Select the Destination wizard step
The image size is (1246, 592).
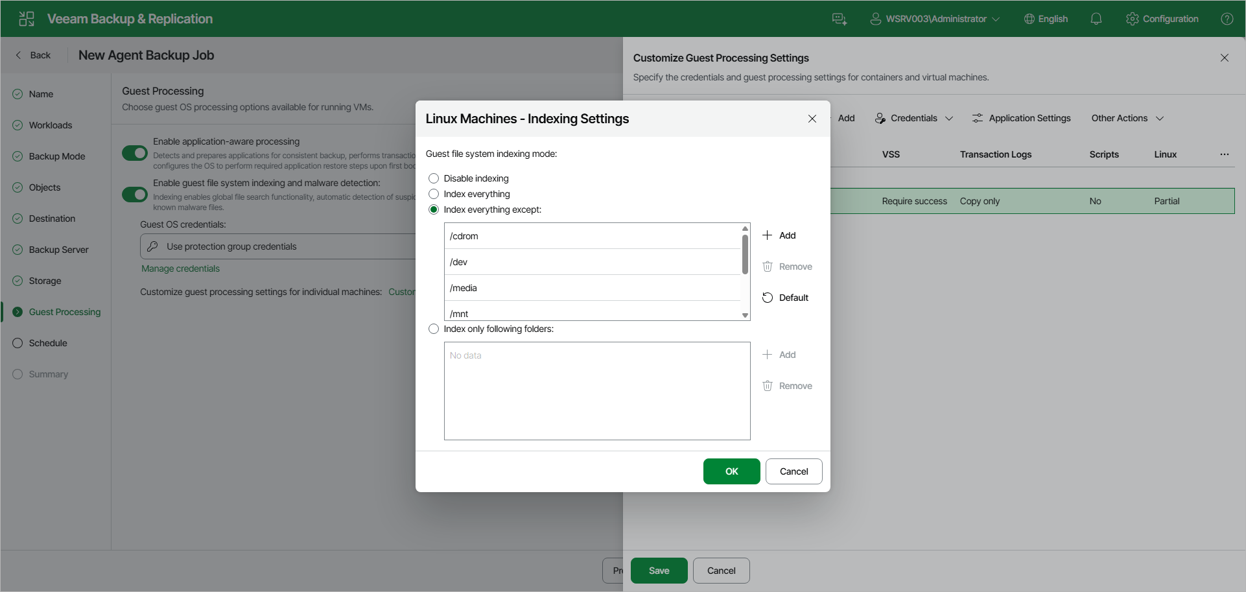tap(52, 219)
